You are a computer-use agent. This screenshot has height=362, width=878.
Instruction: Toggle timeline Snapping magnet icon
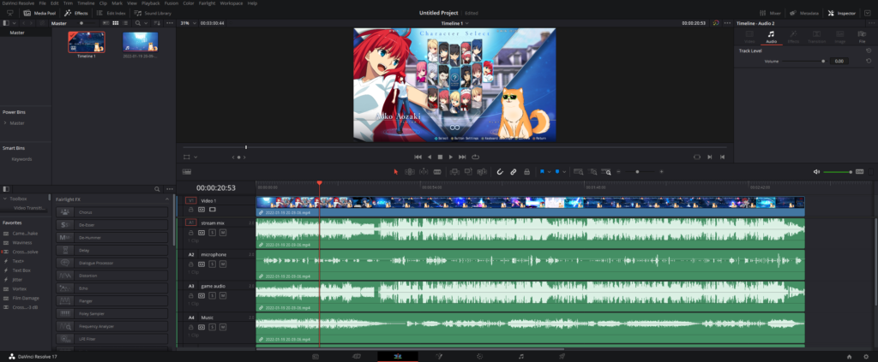point(500,172)
